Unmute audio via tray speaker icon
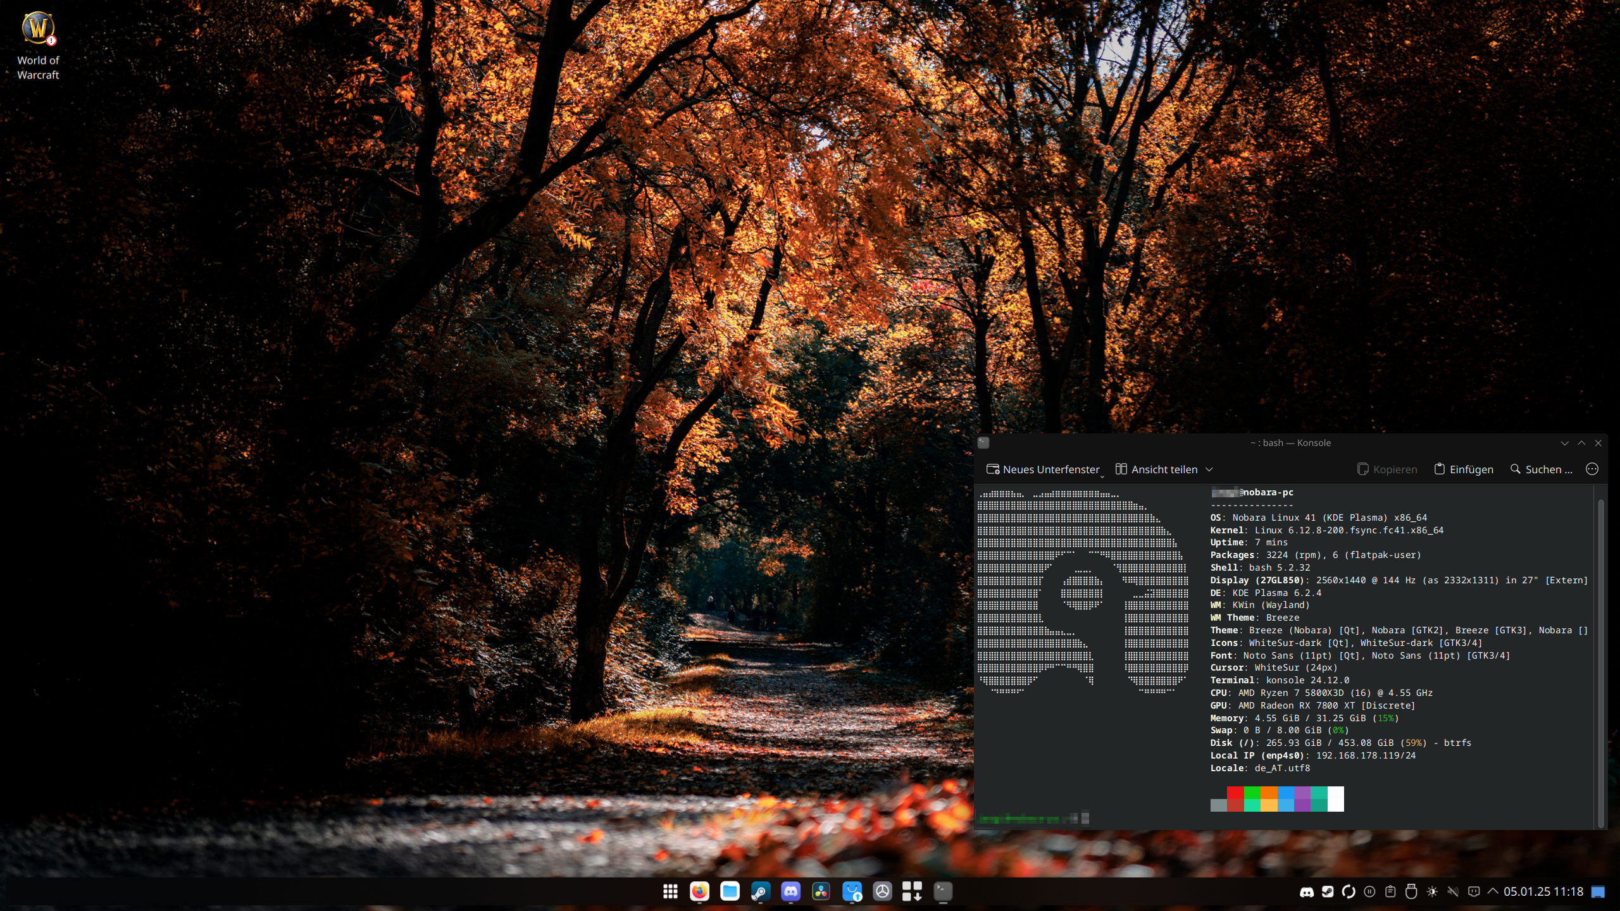1620x911 pixels. [x=1453, y=891]
